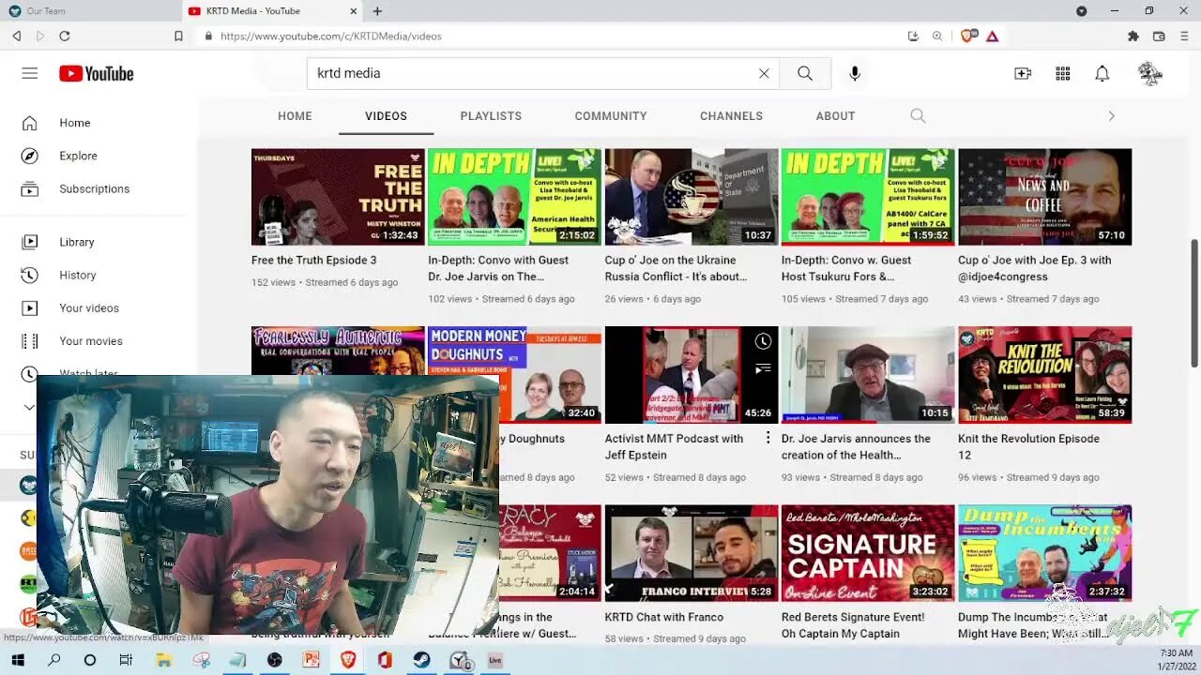
Task: Open the Create video camera icon
Action: (1023, 73)
